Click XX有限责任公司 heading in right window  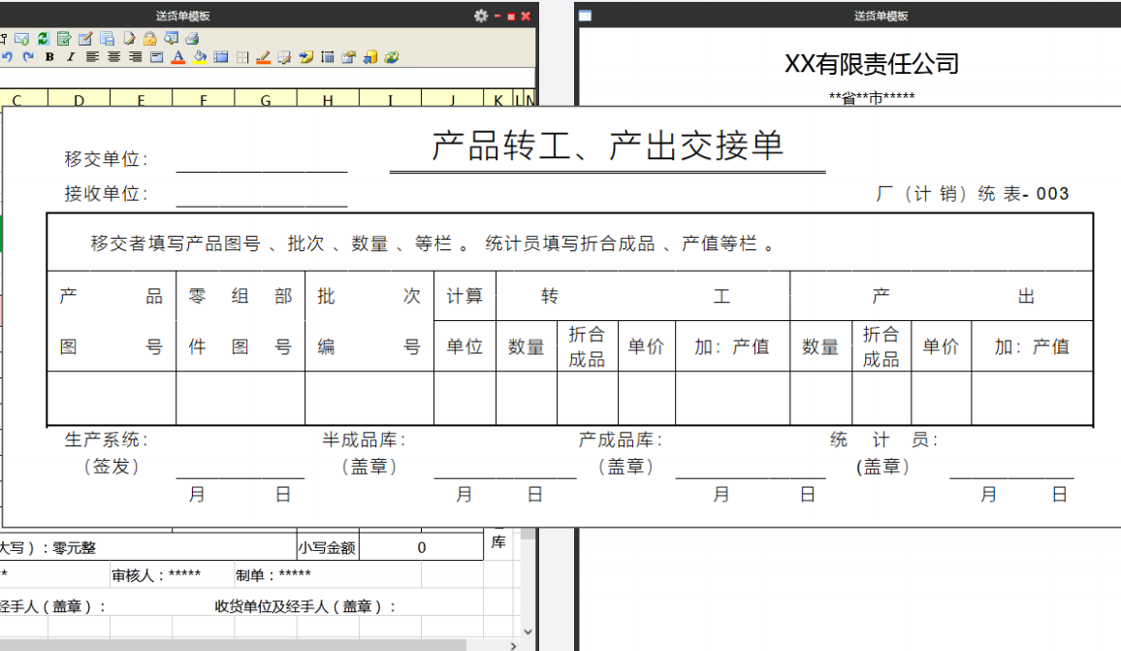pos(872,64)
